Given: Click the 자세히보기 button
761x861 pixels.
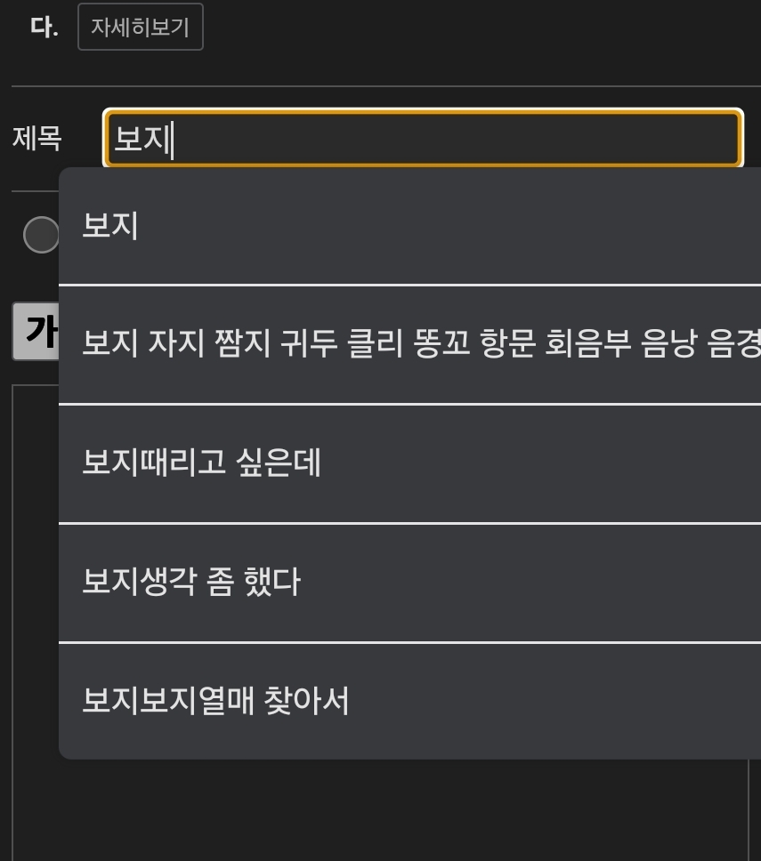Looking at the screenshot, I should pos(141,28).
